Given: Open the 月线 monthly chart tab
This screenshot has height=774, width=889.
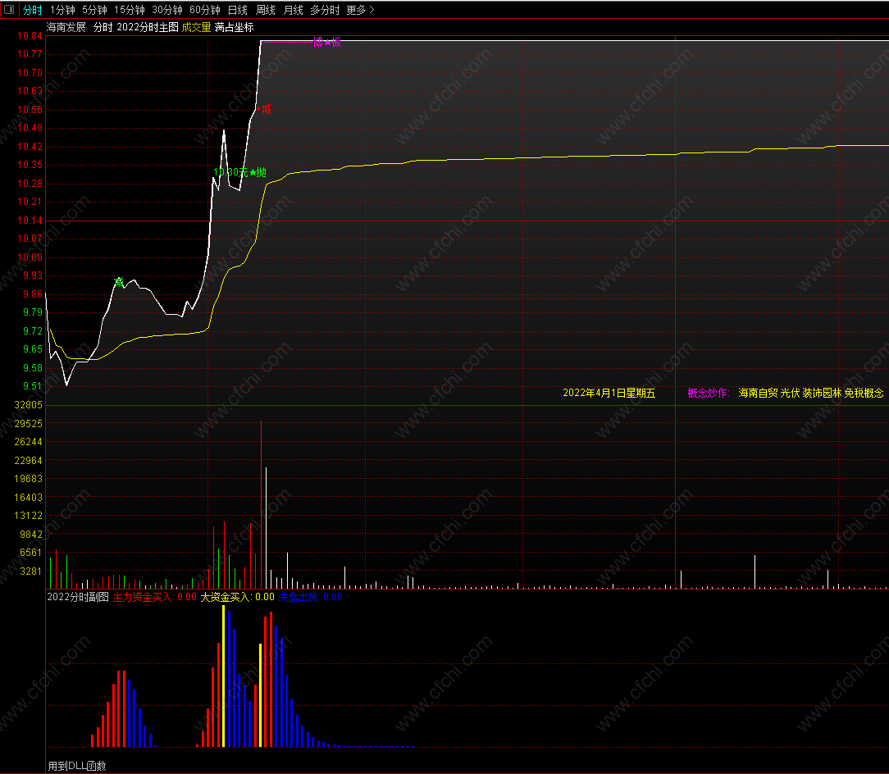Looking at the screenshot, I should pyautogui.click(x=293, y=10).
